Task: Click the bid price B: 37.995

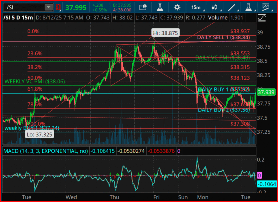Action: click(122, 5)
